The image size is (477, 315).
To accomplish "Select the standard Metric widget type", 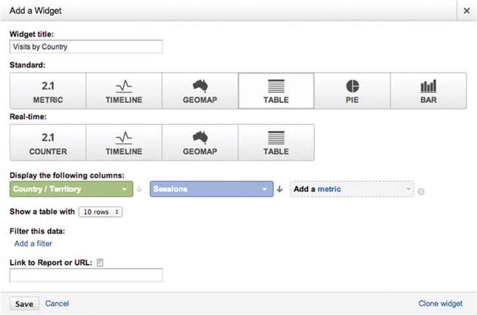I will coord(48,91).
